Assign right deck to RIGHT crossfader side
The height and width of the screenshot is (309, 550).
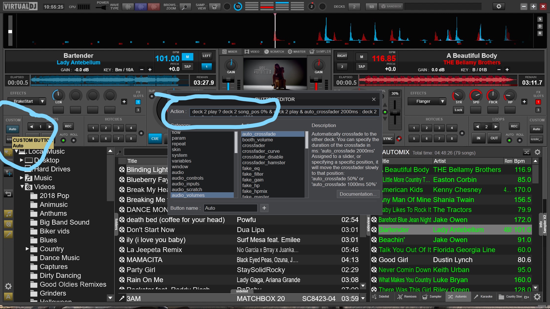[342, 56]
